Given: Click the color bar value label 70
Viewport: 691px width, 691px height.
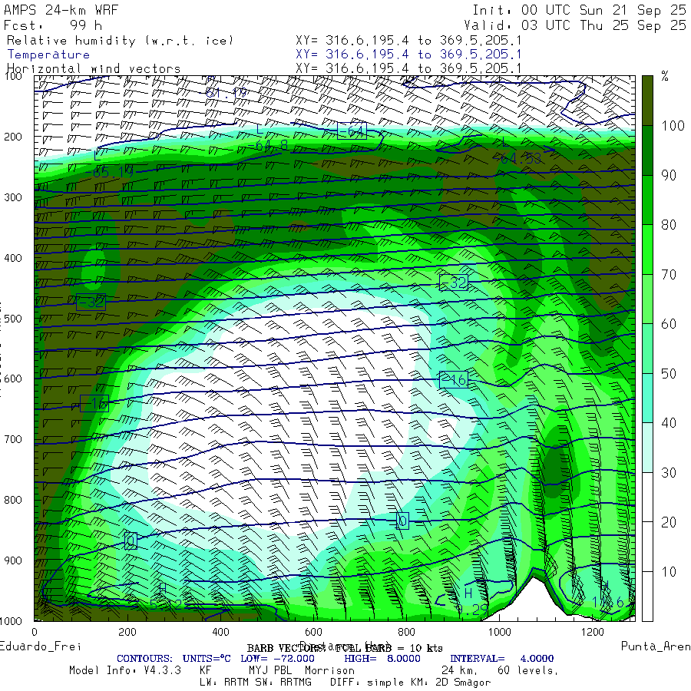Looking at the screenshot, I should point(669,275).
